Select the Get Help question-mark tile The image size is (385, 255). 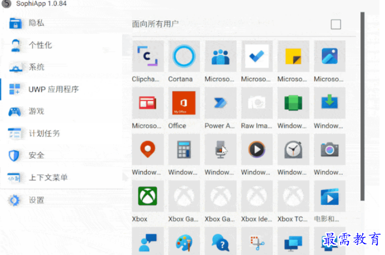tap(221, 241)
